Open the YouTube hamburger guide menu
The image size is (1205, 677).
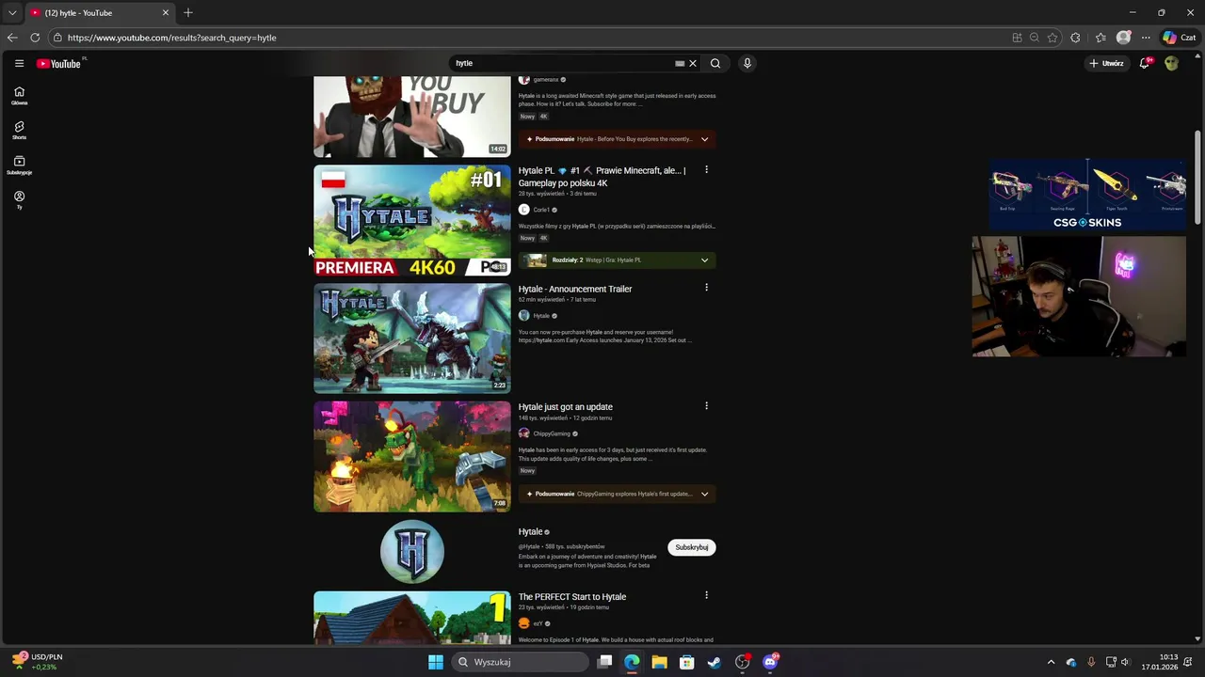19,63
